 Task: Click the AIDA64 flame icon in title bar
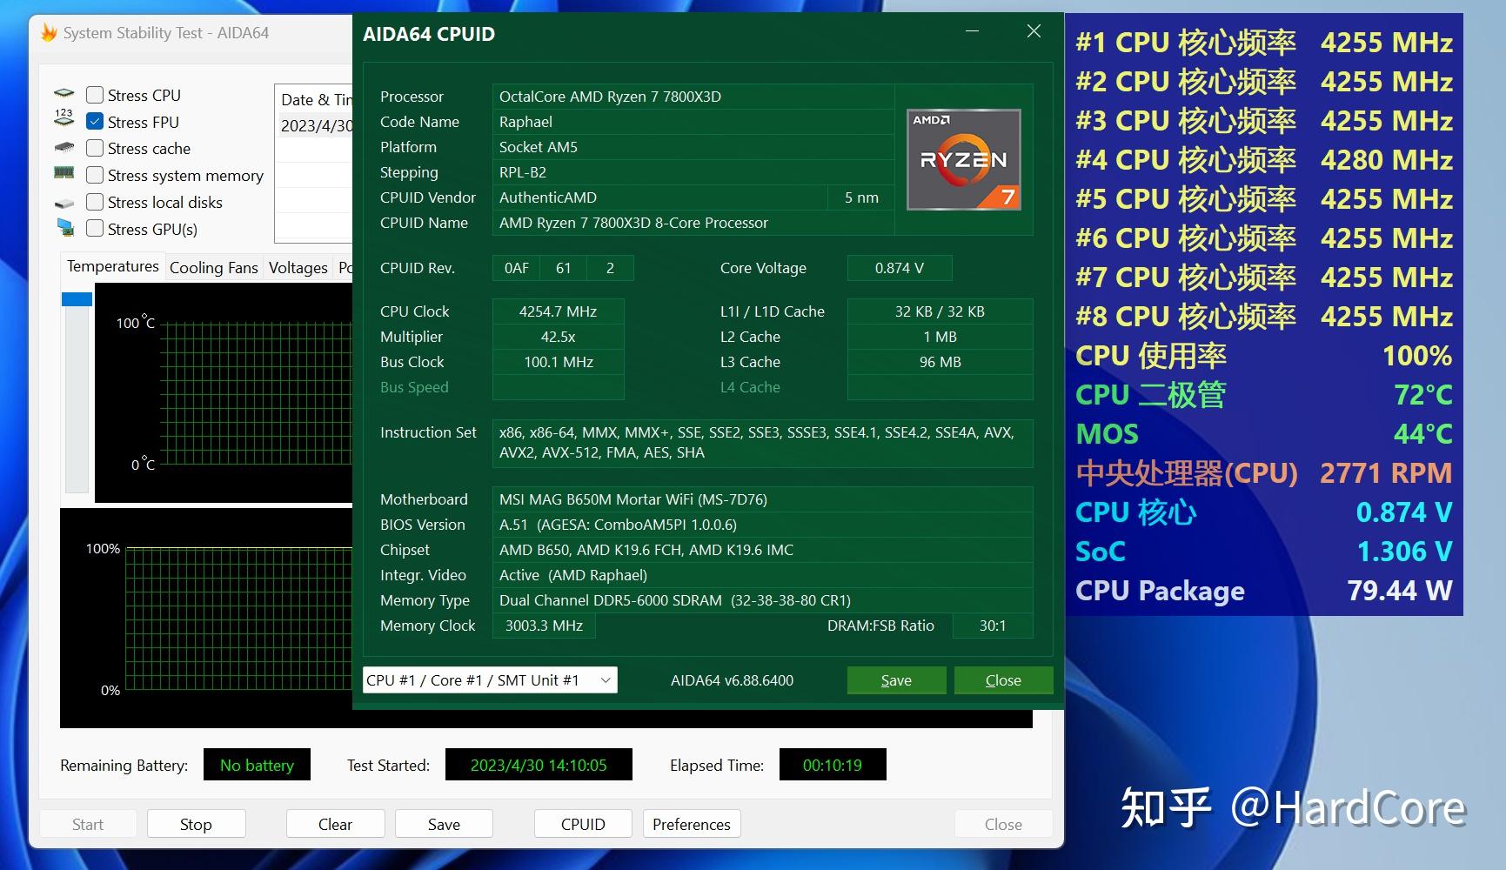[50, 32]
